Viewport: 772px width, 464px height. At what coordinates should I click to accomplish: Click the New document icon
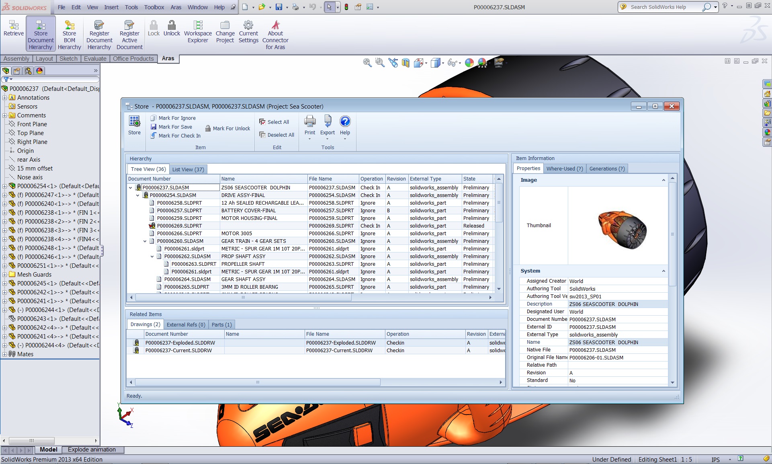(x=245, y=7)
